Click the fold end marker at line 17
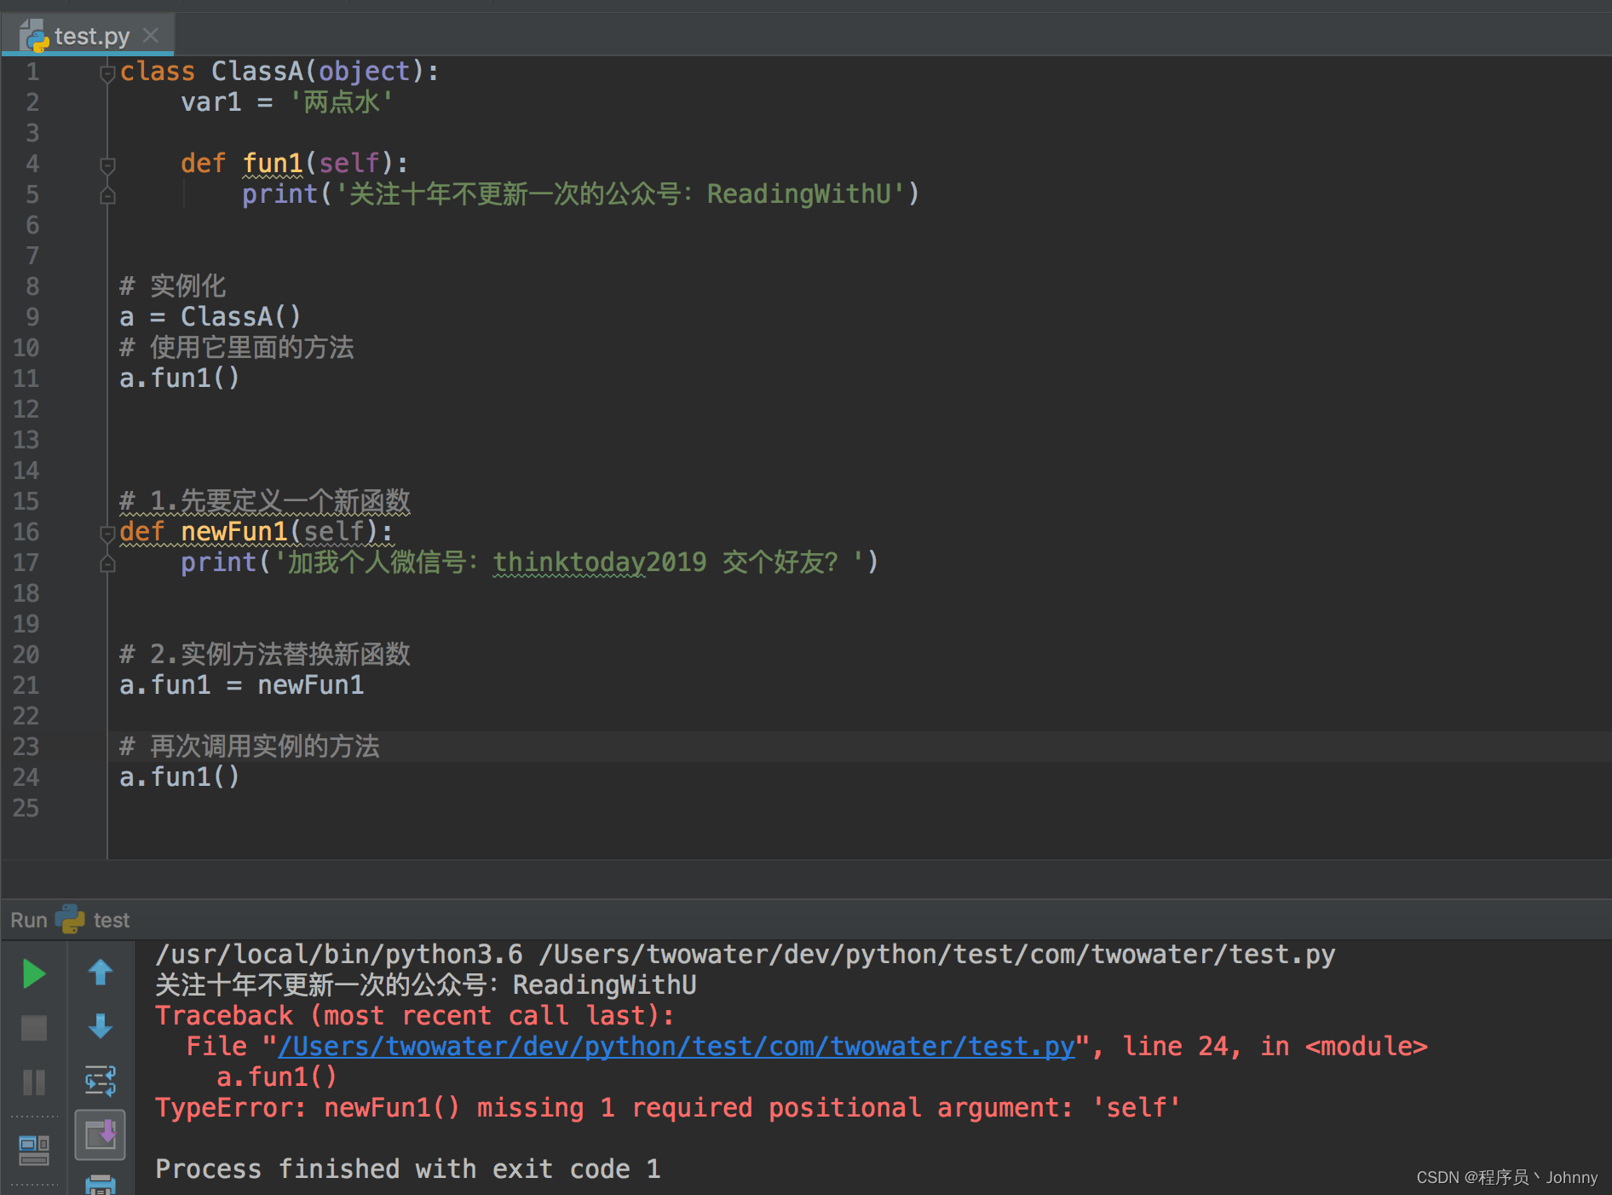This screenshot has width=1612, height=1195. (x=107, y=563)
